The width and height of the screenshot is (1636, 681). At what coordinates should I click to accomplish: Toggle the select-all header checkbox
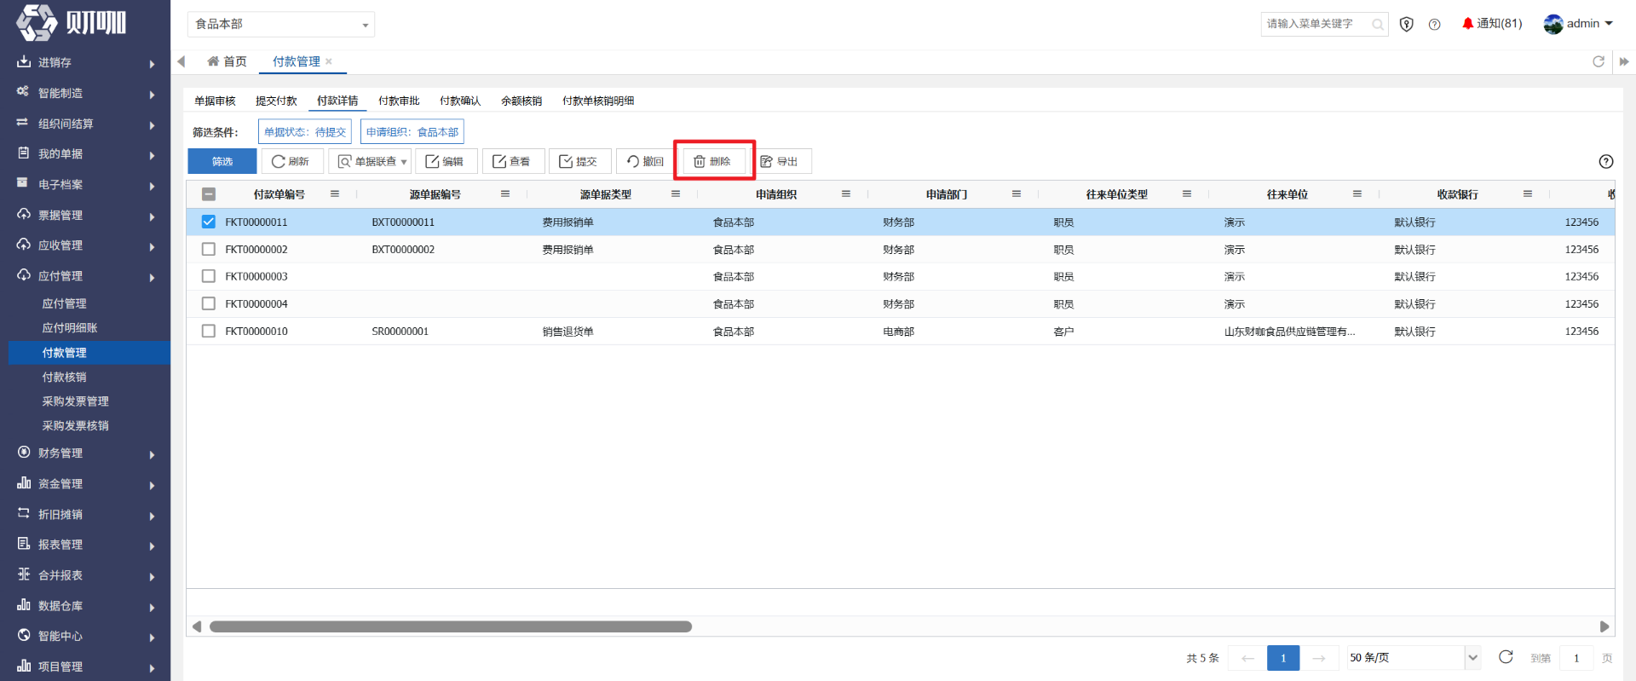[x=209, y=194]
